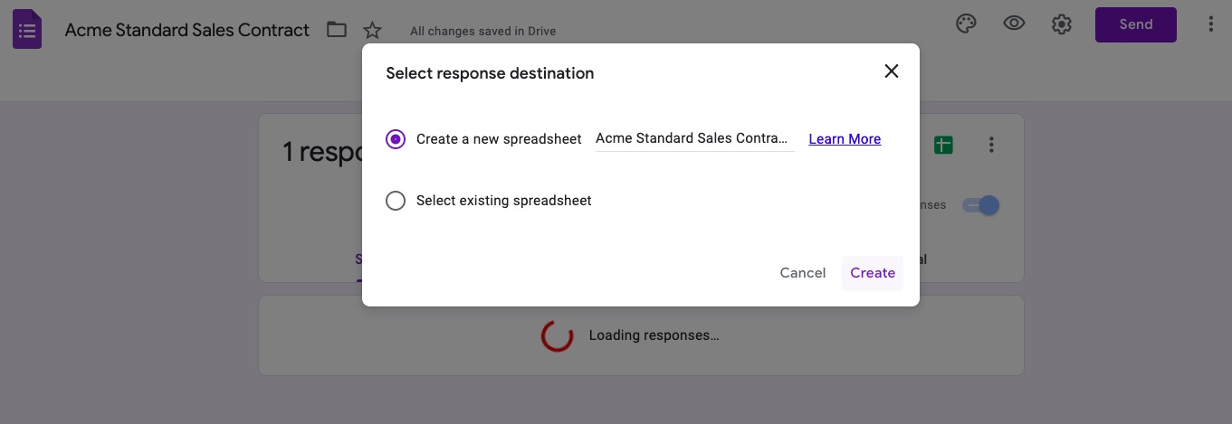
Task: Select the Create a new spreadsheet option
Action: click(396, 139)
